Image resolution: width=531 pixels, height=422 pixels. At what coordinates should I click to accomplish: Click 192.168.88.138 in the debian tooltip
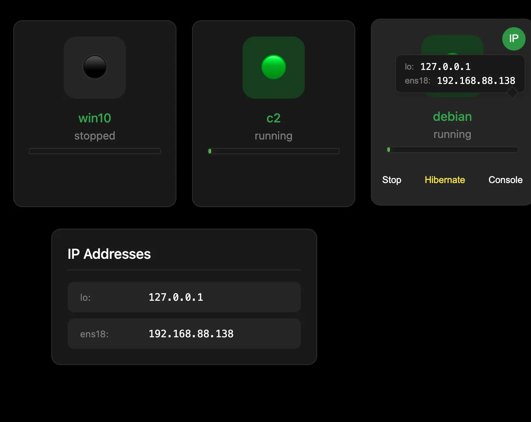(476, 81)
